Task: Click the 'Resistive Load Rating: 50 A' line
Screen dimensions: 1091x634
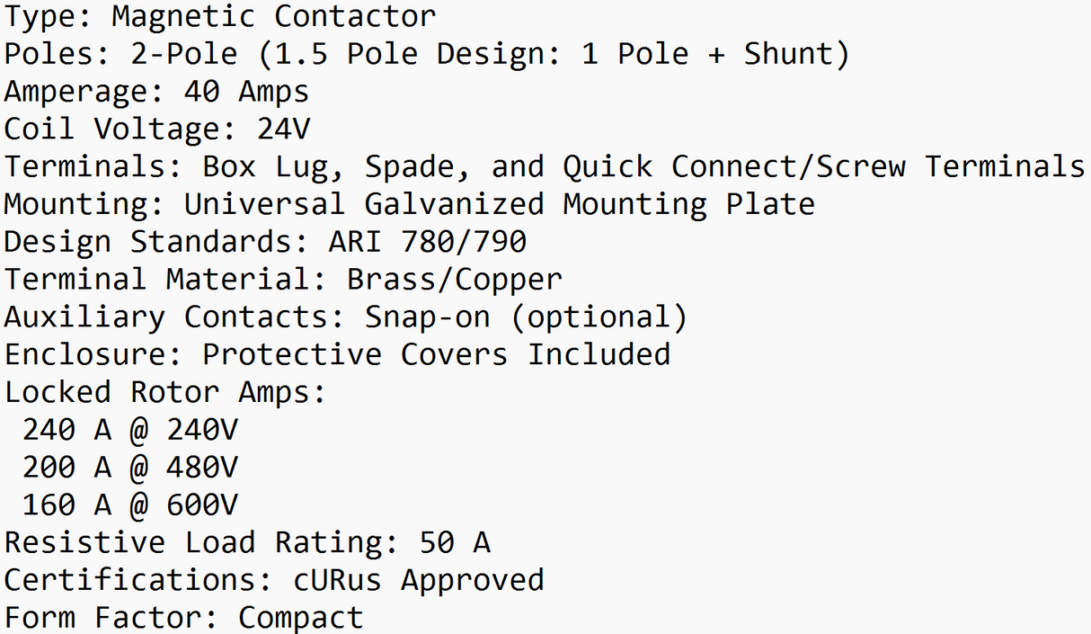Action: [x=247, y=542]
